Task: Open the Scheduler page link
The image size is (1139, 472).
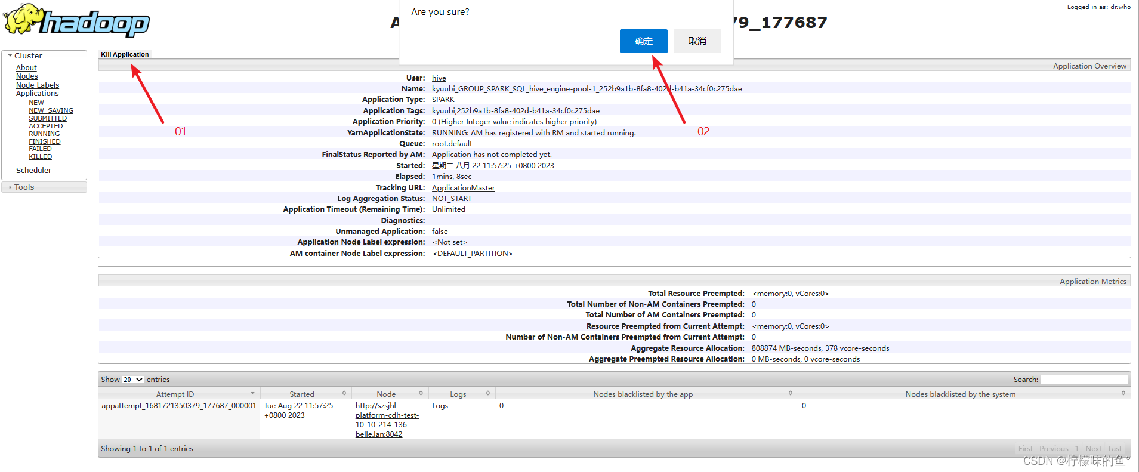Action: (33, 171)
